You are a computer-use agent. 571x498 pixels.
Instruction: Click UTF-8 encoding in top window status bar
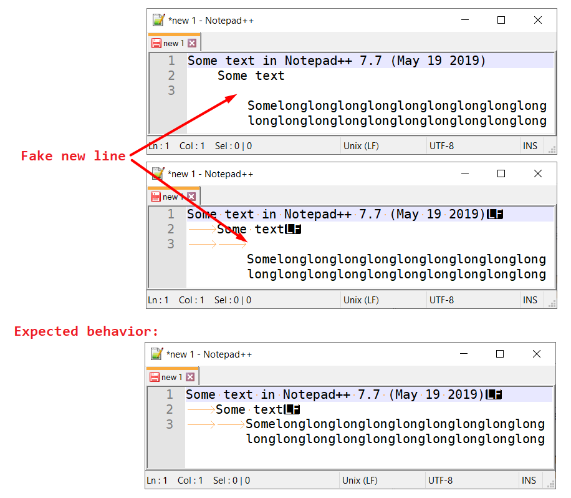pos(441,146)
